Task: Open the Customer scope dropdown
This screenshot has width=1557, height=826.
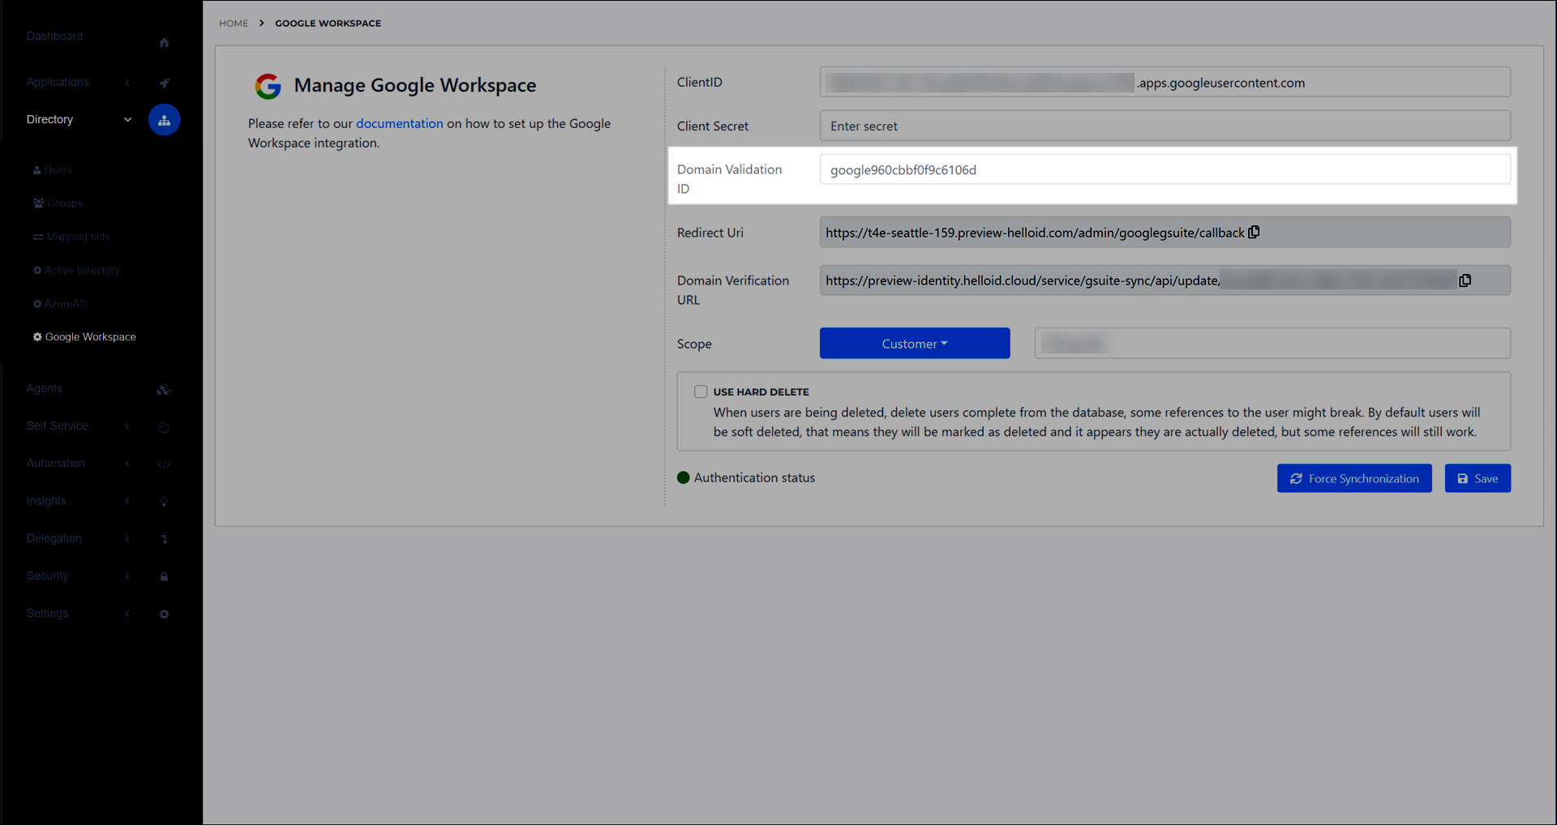Action: (915, 344)
